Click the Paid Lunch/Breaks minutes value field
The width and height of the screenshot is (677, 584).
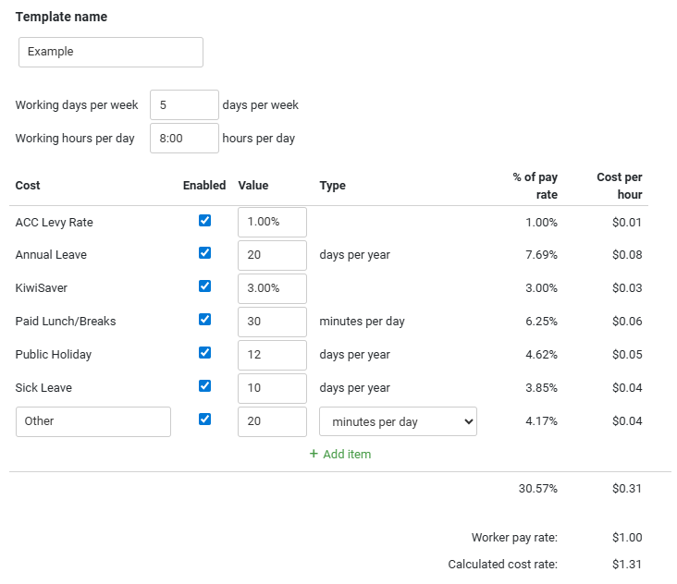(272, 322)
